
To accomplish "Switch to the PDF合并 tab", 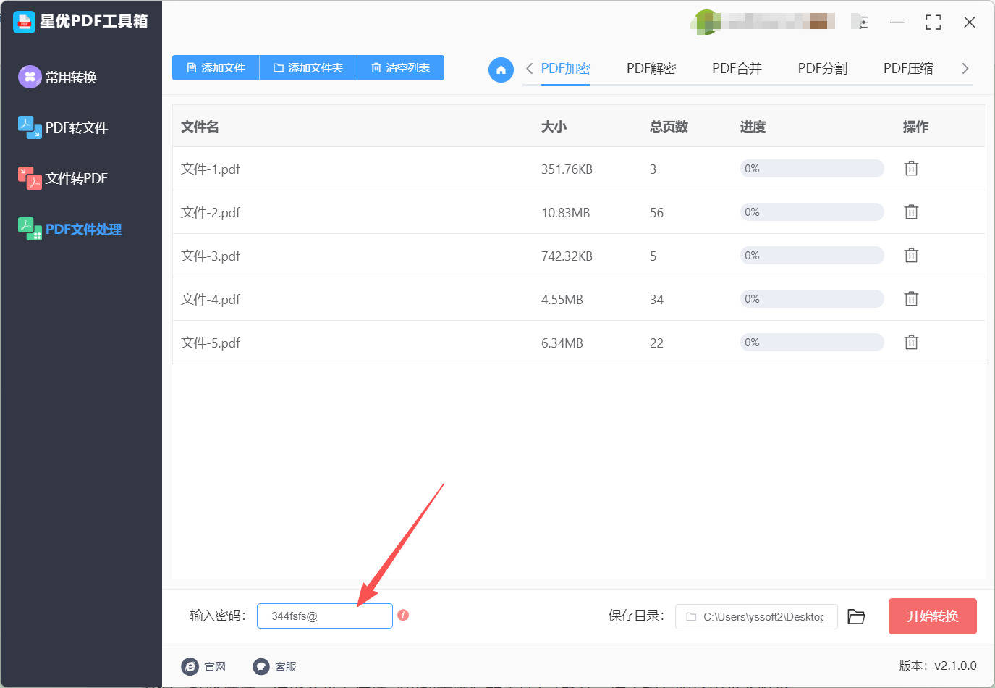I will (737, 69).
